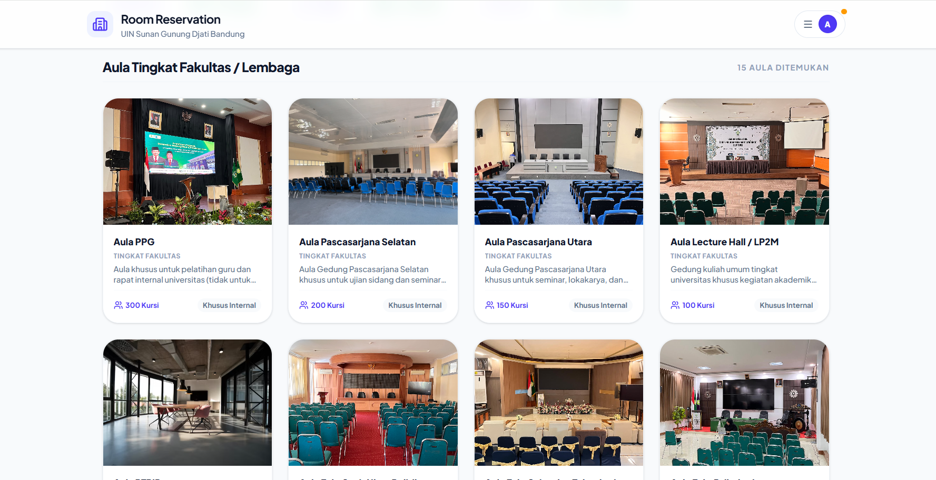936x480 pixels.
Task: Open the hamburger menu icon
Action: [807, 24]
